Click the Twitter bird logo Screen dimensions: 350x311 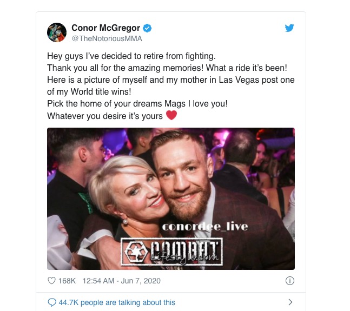tap(289, 28)
